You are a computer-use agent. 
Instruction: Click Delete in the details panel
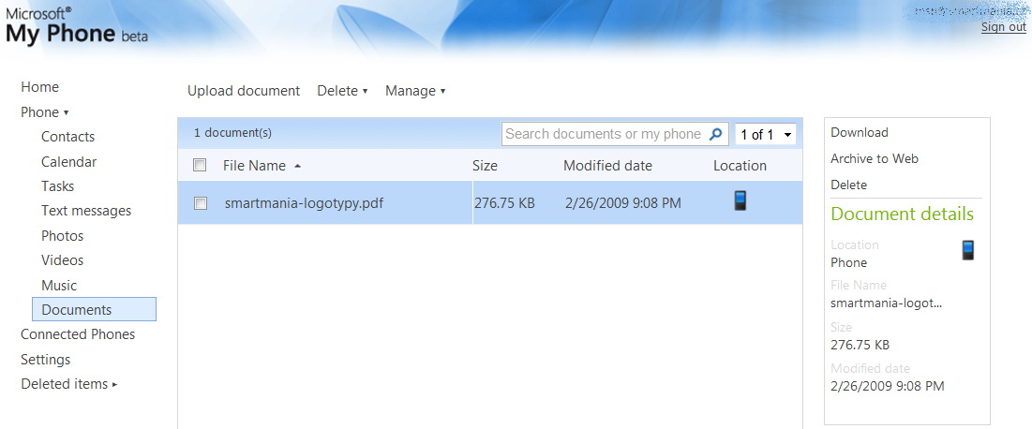click(848, 185)
